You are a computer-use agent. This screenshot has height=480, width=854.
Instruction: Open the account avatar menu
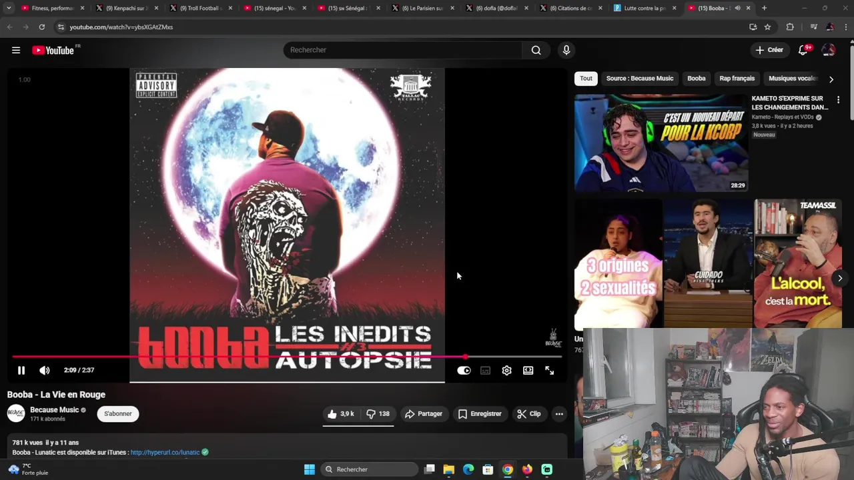[x=829, y=50]
